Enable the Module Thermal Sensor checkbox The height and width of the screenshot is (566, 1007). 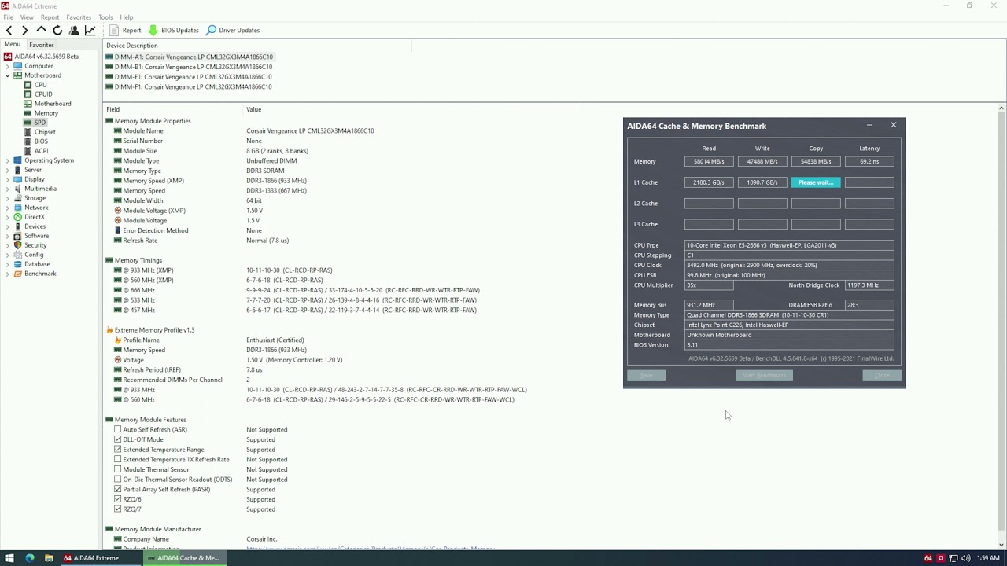[118, 469]
